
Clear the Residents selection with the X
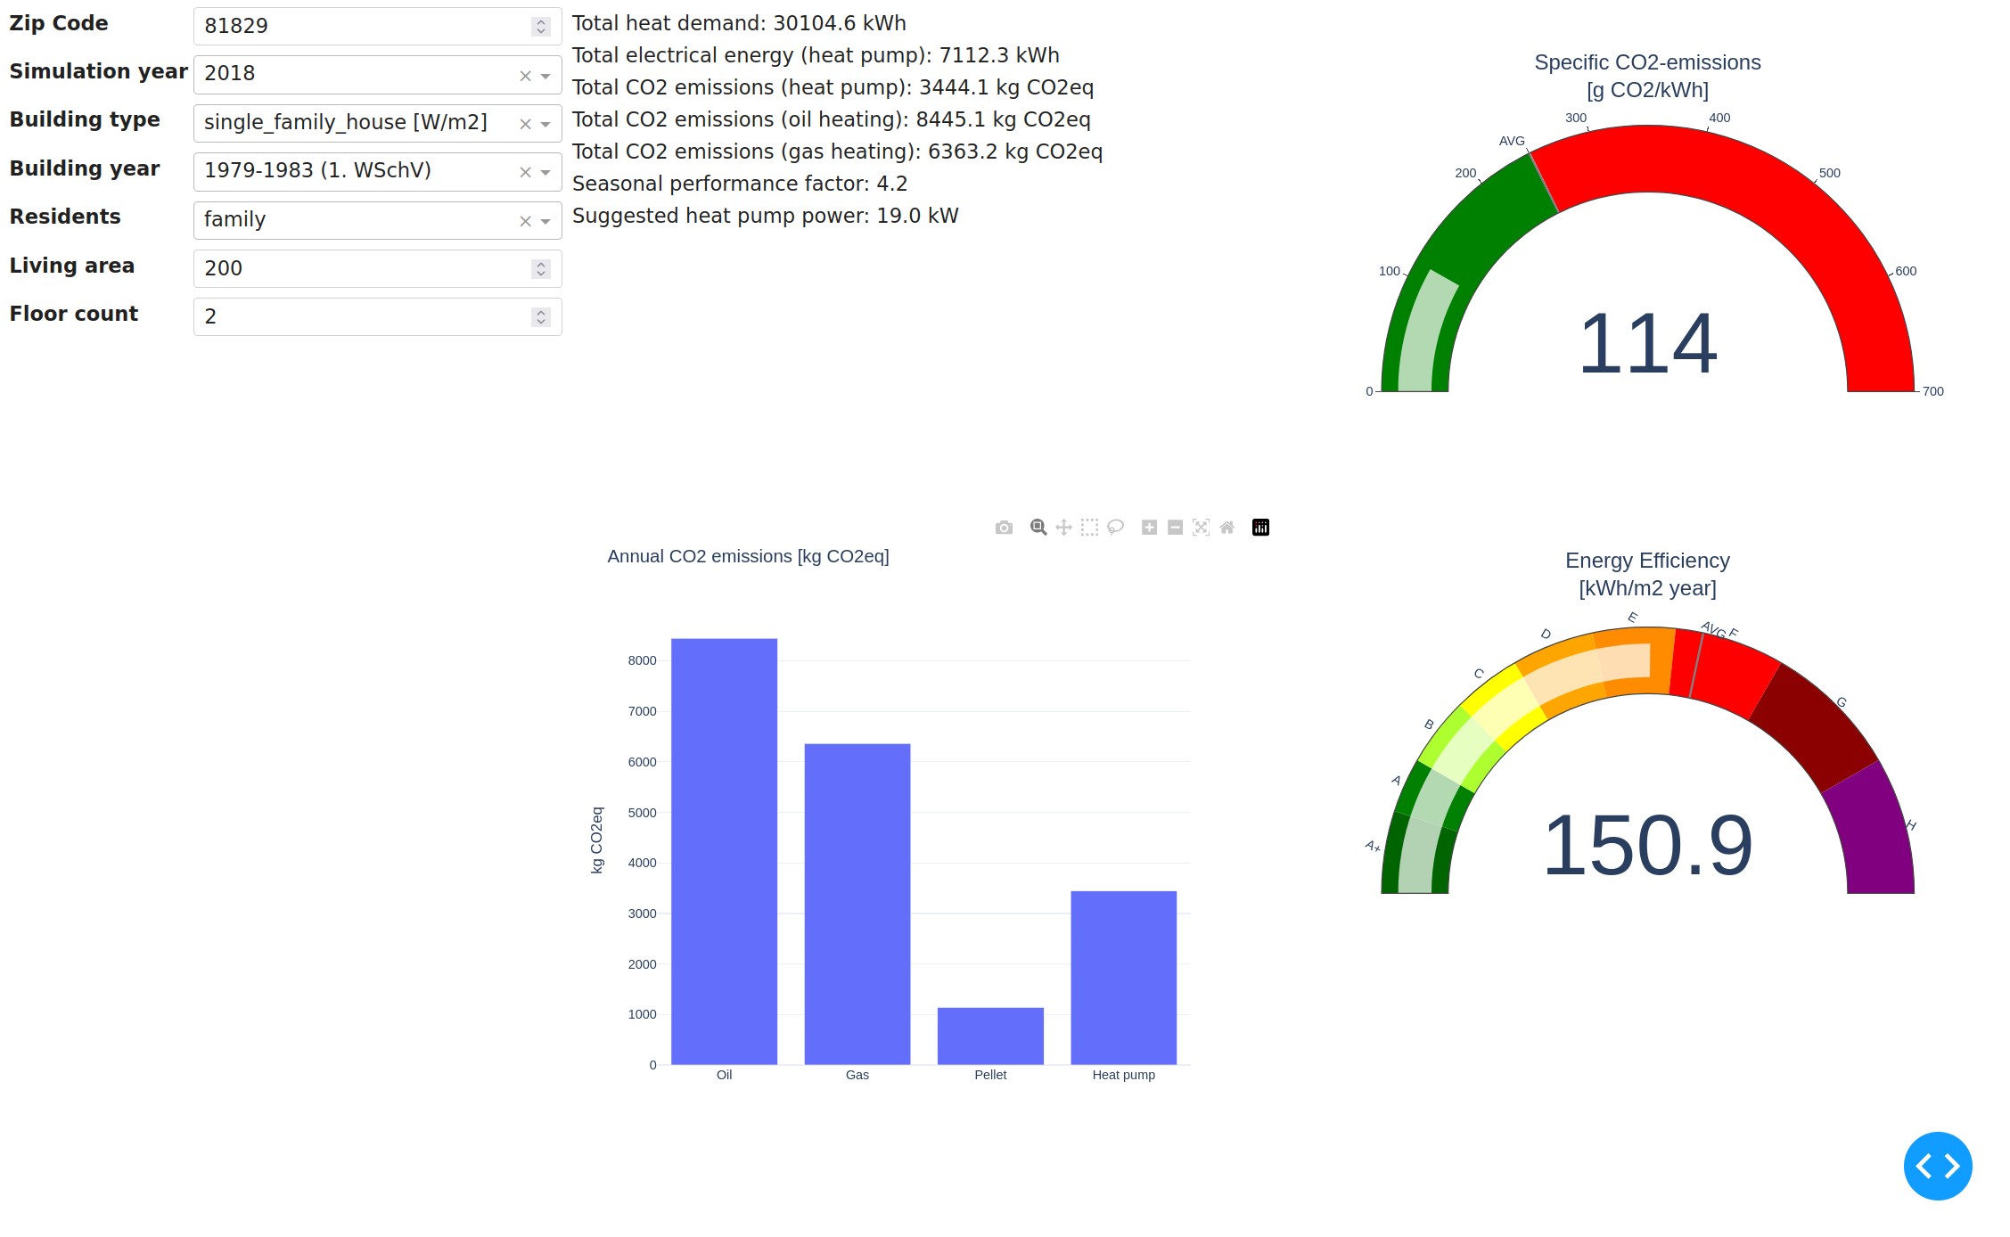click(525, 221)
